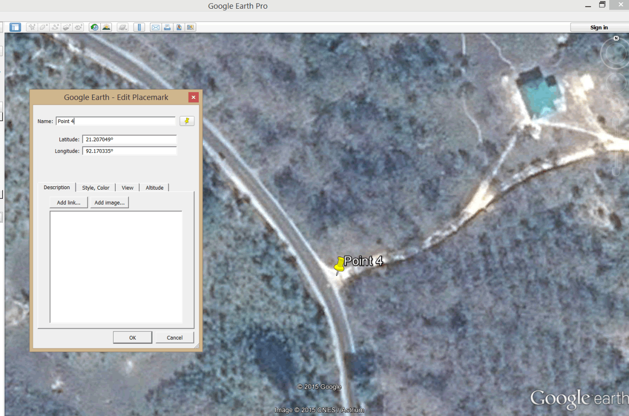This screenshot has width=629, height=416.
Task: Click the Add Polygon toolbar icon
Action: (x=43, y=27)
